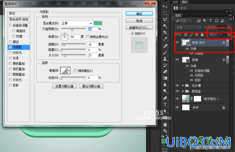This screenshot has height=152, width=235.
Task: Select the Brush tool
Action: tap(165, 52)
